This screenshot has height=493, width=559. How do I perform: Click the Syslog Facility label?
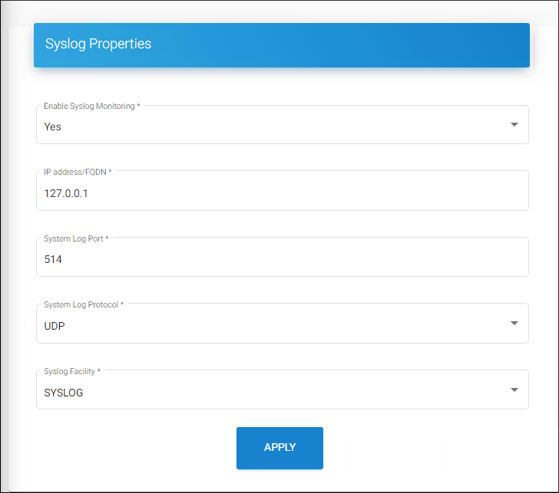(x=71, y=371)
